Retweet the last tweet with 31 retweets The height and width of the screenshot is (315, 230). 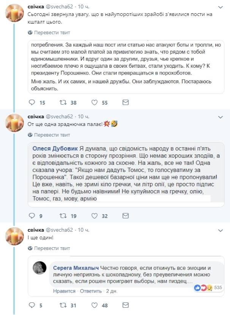pos(63,305)
